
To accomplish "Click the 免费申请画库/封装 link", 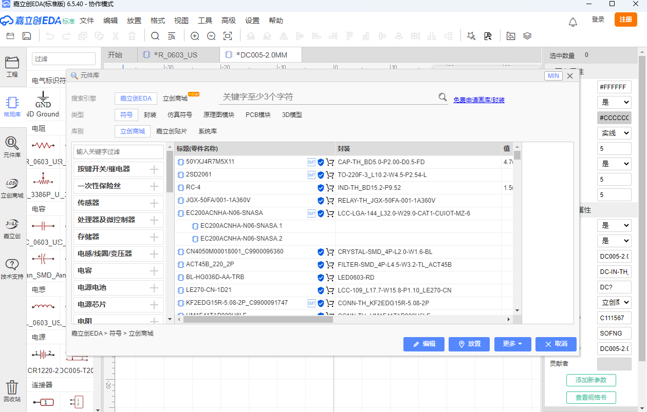I will 478,100.
